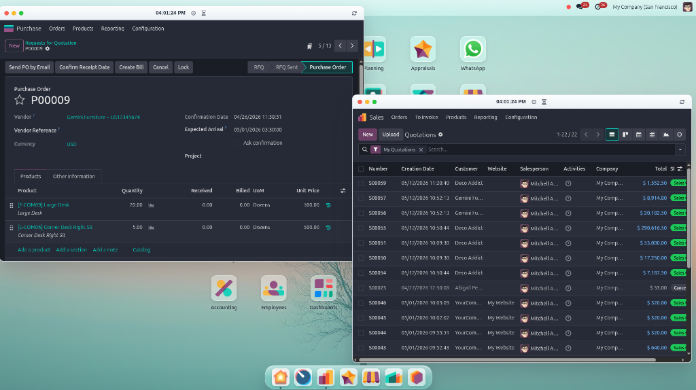
Task: Open forecast chart for Large Desk line
Action: [152, 205]
